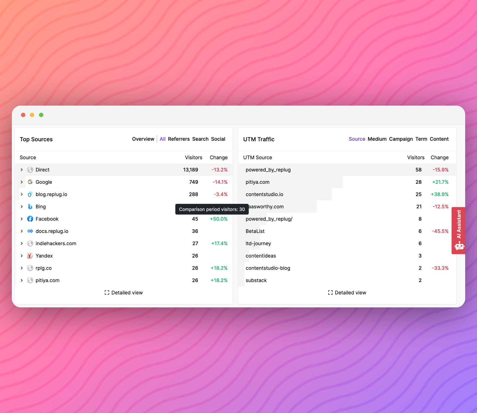Expand the Yandex source row

22,256
